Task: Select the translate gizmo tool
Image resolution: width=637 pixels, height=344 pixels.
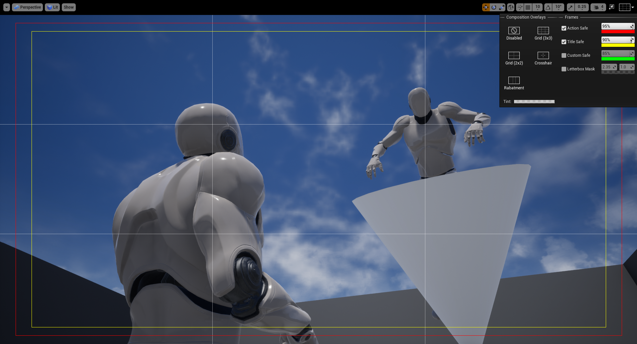Action: (x=486, y=7)
